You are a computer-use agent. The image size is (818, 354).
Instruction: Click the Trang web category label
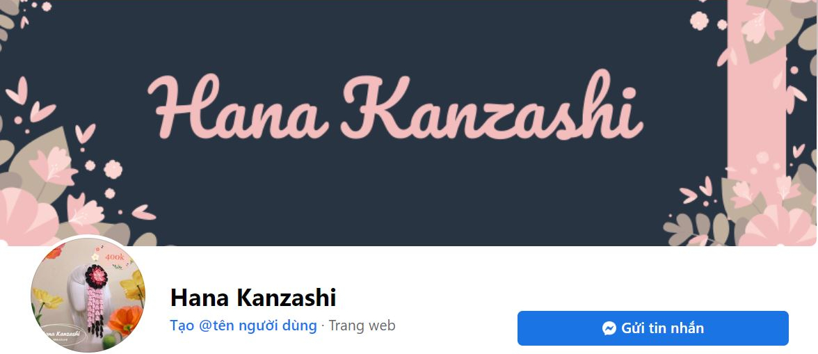point(362,326)
